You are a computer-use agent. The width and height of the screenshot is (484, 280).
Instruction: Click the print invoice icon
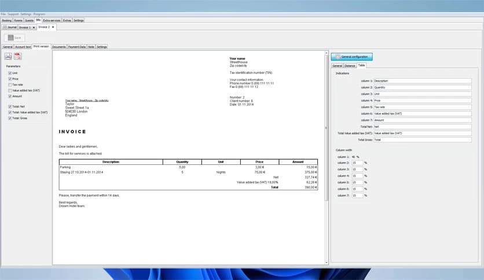tap(8, 56)
